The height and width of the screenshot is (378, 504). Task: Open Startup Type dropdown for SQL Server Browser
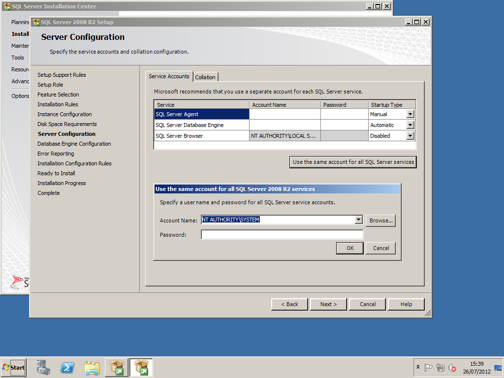coord(410,136)
